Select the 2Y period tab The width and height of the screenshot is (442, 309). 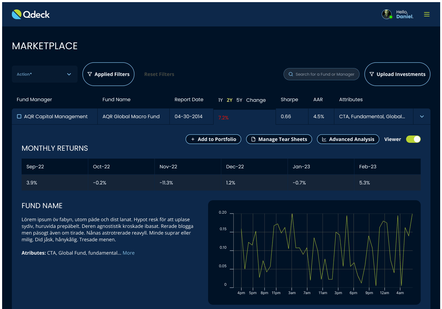pos(230,100)
